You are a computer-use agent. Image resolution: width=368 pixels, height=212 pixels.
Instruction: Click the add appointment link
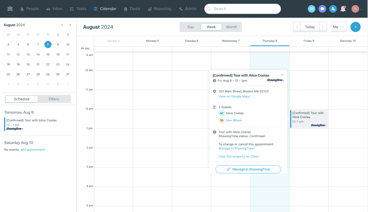coord(32,150)
